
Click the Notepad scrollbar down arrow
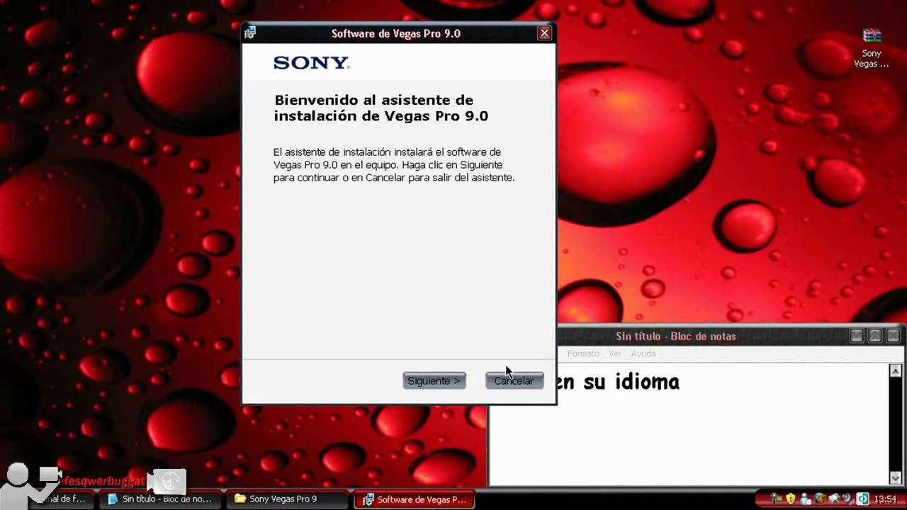[896, 477]
